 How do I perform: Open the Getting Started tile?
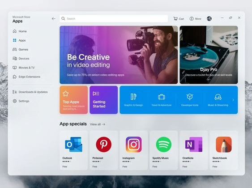coord(104,100)
